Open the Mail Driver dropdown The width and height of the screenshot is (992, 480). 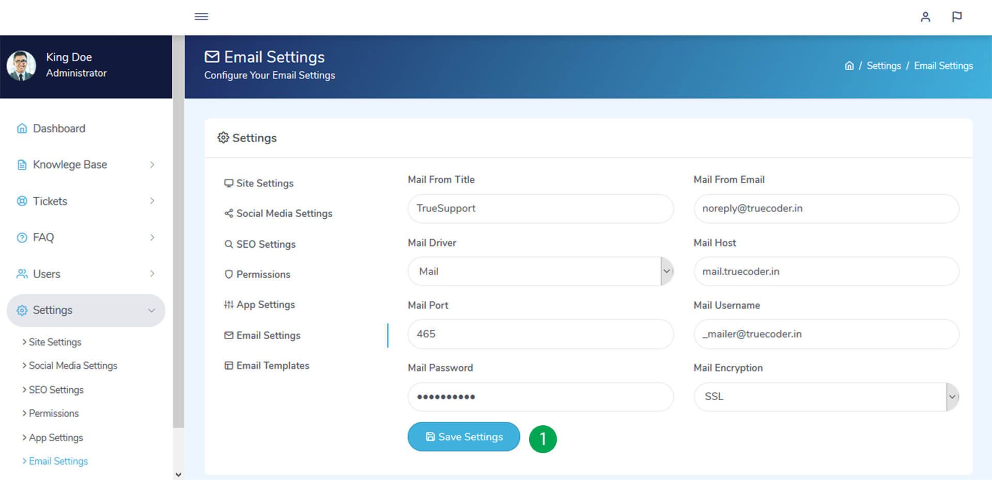tap(540, 271)
